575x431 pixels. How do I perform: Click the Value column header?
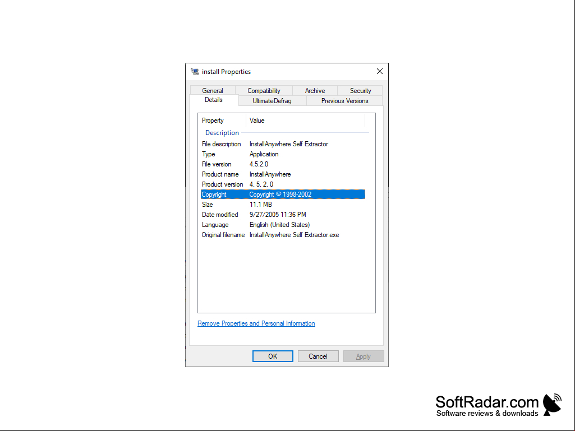point(306,121)
